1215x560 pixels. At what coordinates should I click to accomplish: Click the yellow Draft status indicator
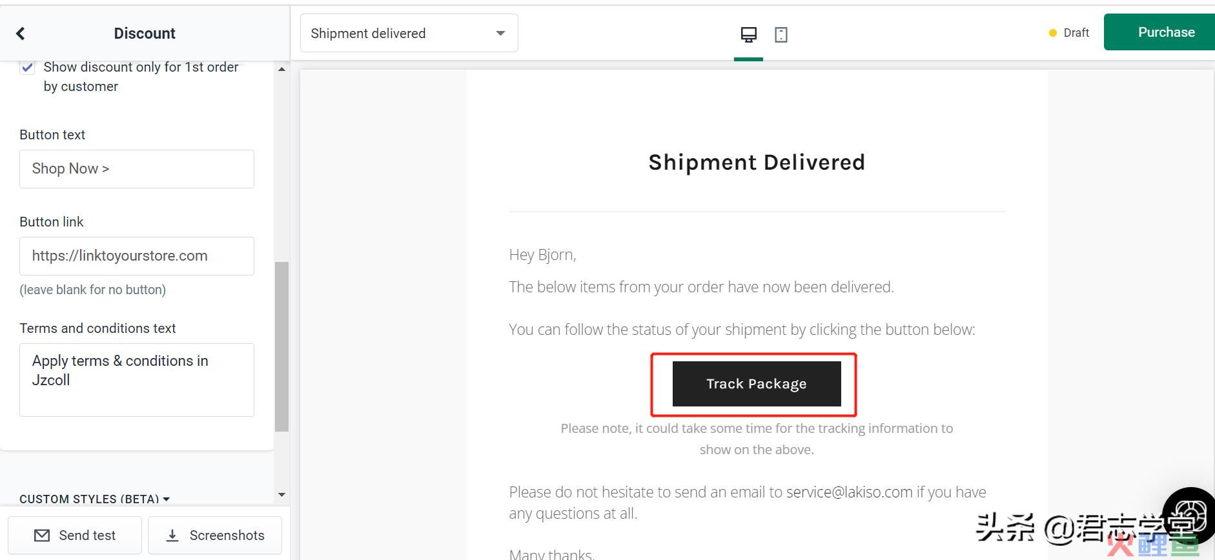[x=1053, y=33]
